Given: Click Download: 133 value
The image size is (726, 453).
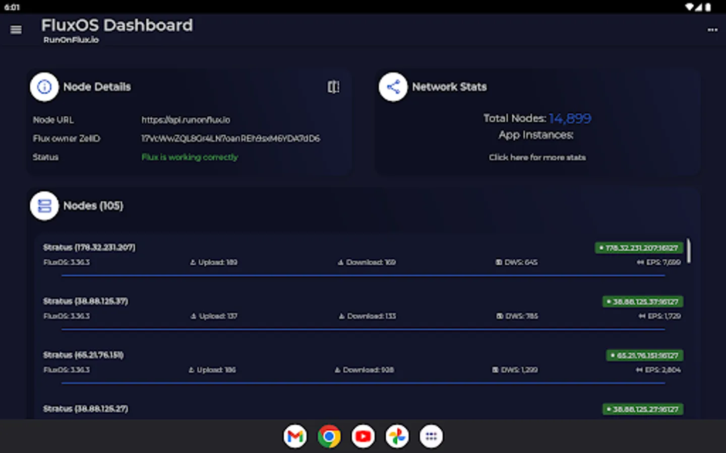Looking at the screenshot, I should pos(367,316).
